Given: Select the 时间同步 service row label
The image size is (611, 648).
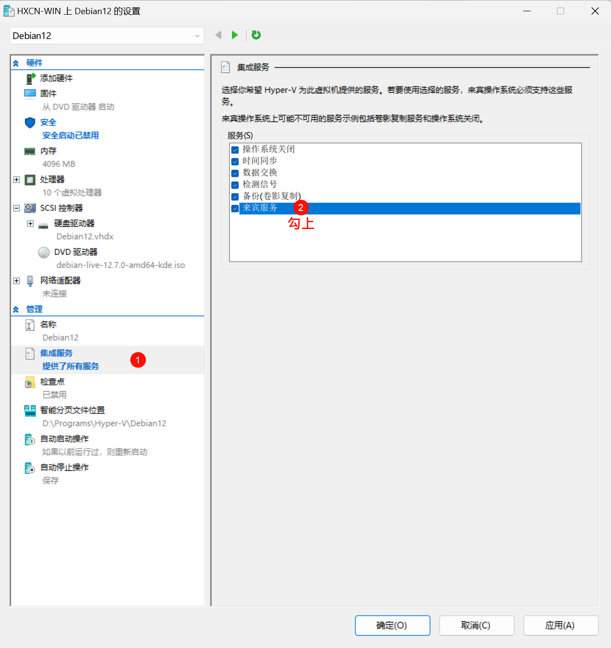Looking at the screenshot, I should pyautogui.click(x=260, y=161).
